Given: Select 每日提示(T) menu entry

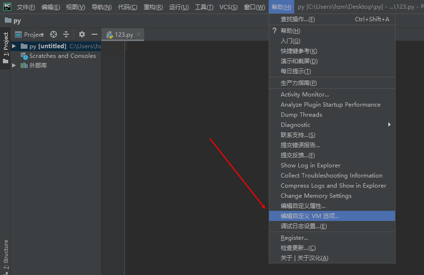Looking at the screenshot, I should (332, 71).
